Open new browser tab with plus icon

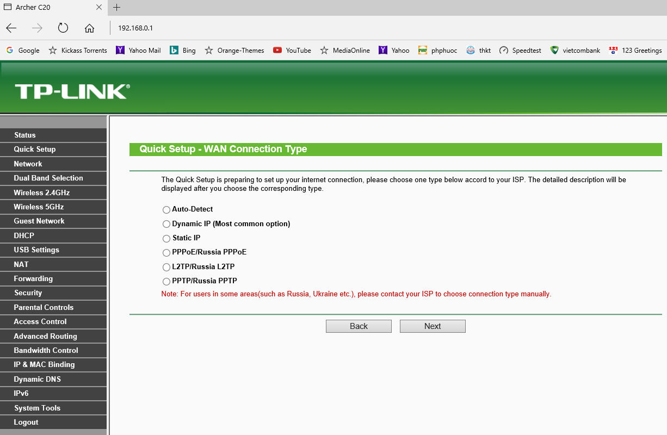point(116,8)
